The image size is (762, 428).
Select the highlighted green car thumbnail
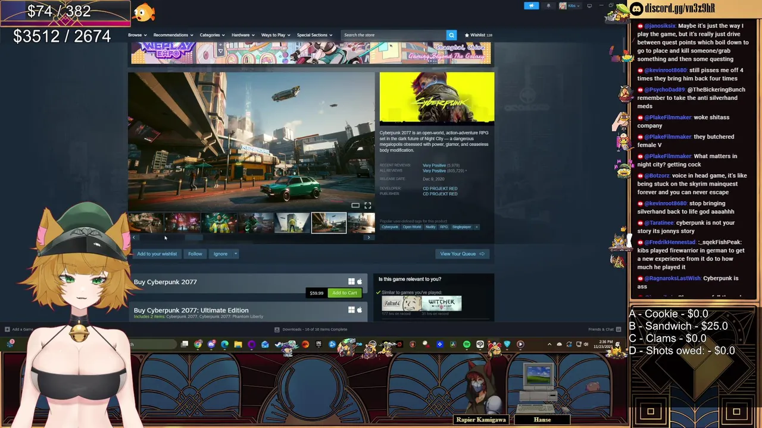pyautogui.click(x=329, y=223)
